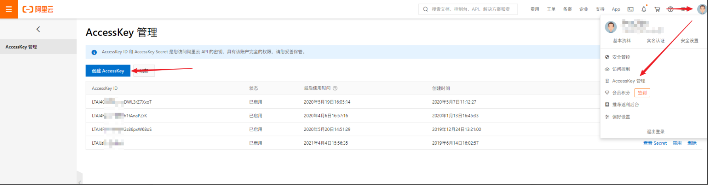Image resolution: width=708 pixels, height=185 pixels.
Task: Click last-used time 2020年4月6日16:57:16
Action: (x=326, y=116)
